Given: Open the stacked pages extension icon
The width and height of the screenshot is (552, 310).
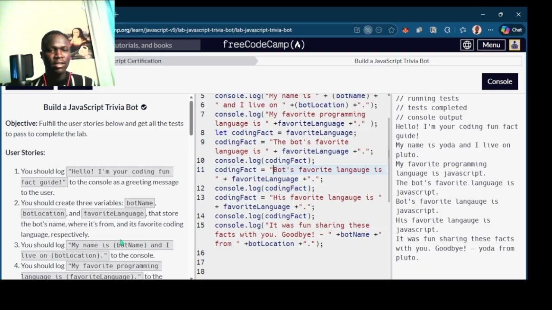Looking at the screenshot, I should 419,30.
